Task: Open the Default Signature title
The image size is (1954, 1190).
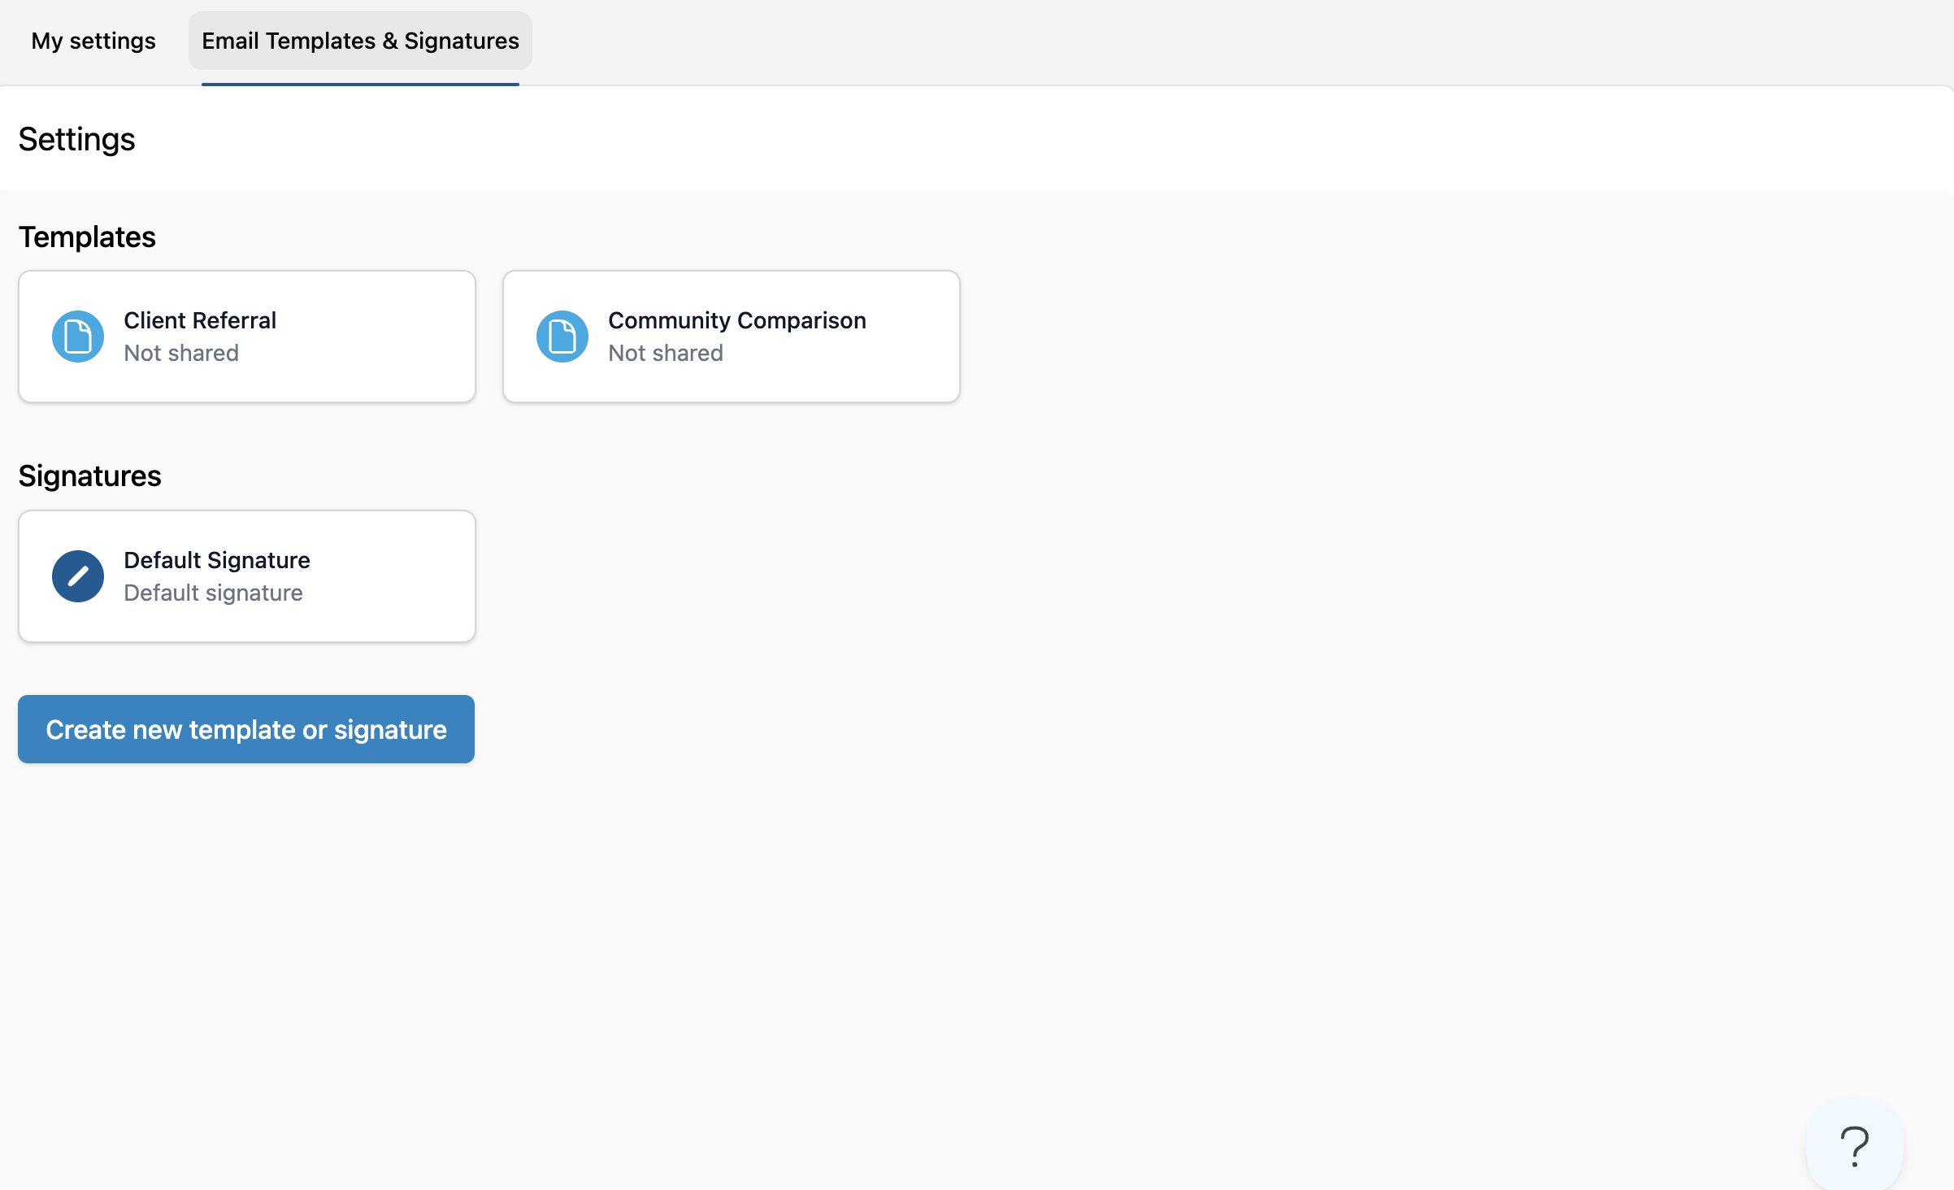Action: click(x=216, y=560)
